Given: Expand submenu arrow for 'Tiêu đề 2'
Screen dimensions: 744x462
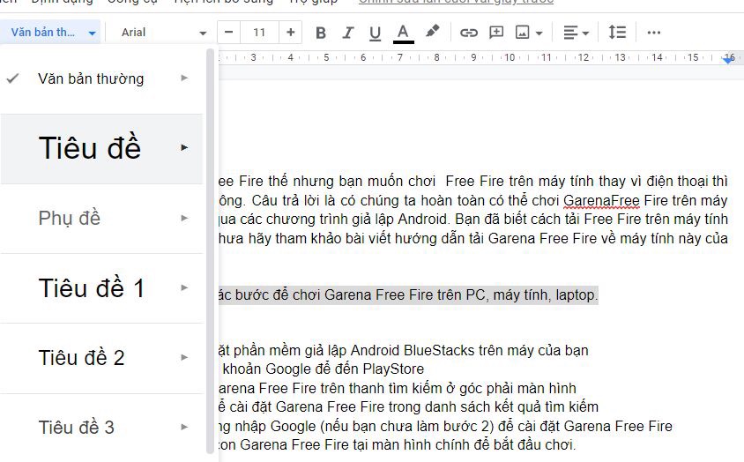Looking at the screenshot, I should [x=184, y=358].
